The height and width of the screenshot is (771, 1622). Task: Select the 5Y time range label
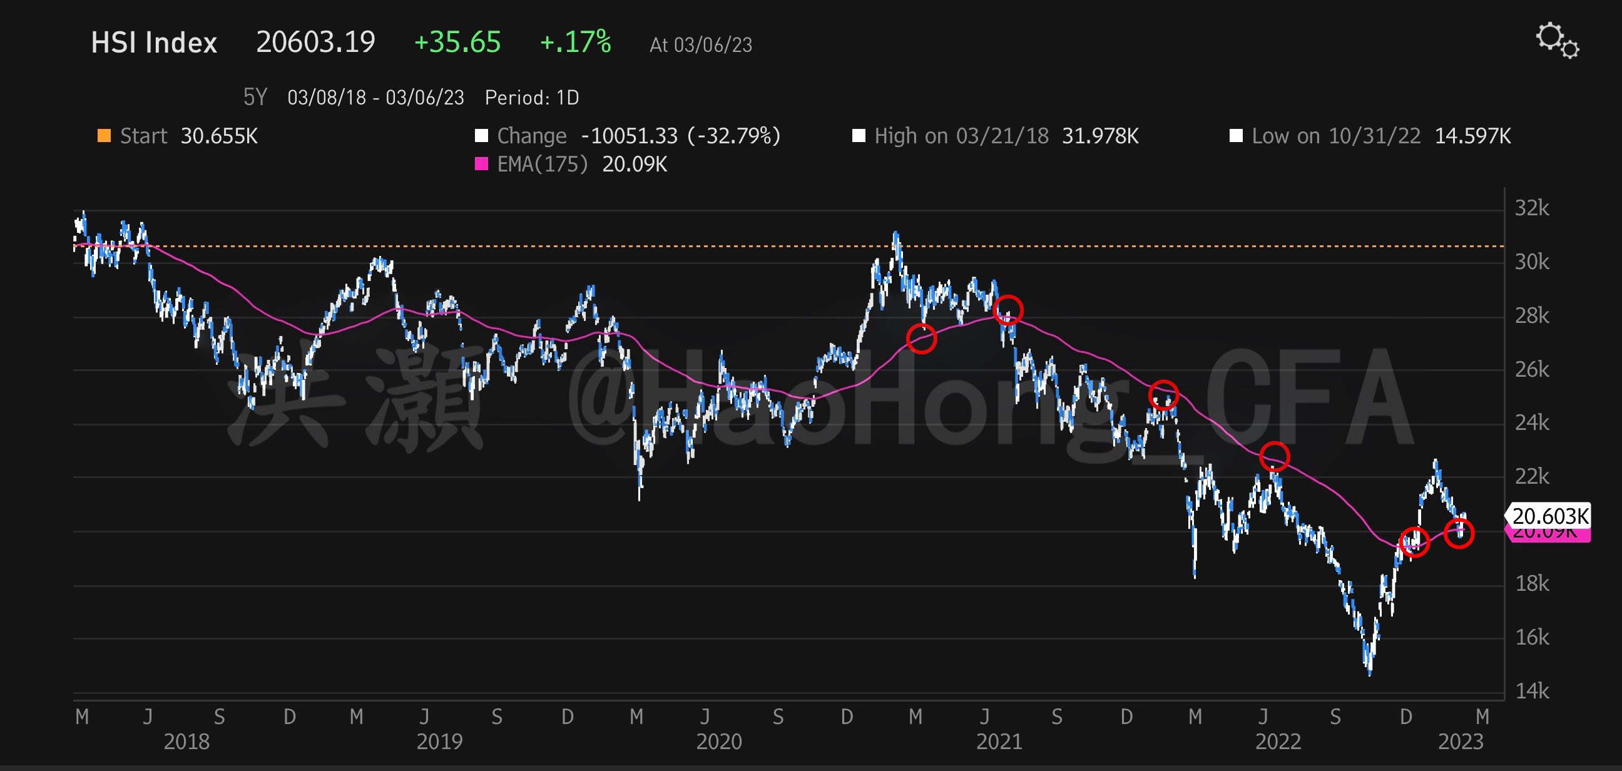pyautogui.click(x=255, y=98)
